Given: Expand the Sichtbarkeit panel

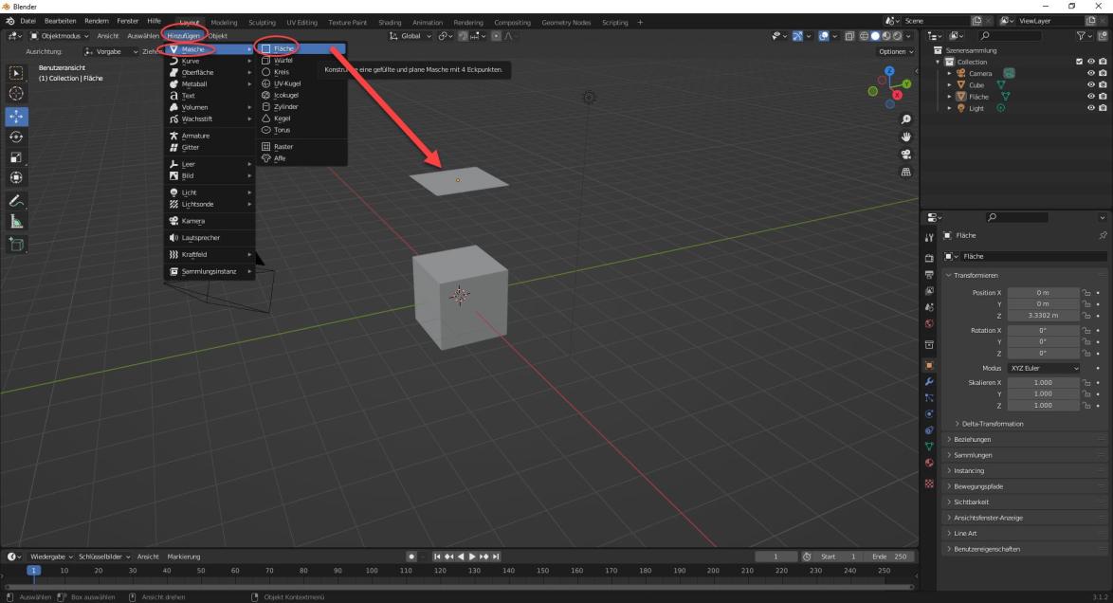Looking at the screenshot, I should tap(971, 502).
